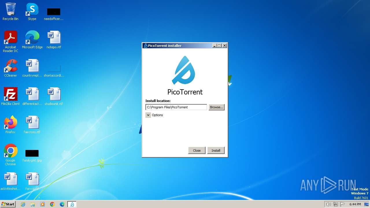This screenshot has width=370, height=208.
Task: Select the shortaccordi file icon
Action: coord(54,71)
